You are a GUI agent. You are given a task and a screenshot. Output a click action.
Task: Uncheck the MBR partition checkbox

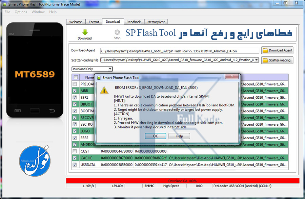(75, 91)
